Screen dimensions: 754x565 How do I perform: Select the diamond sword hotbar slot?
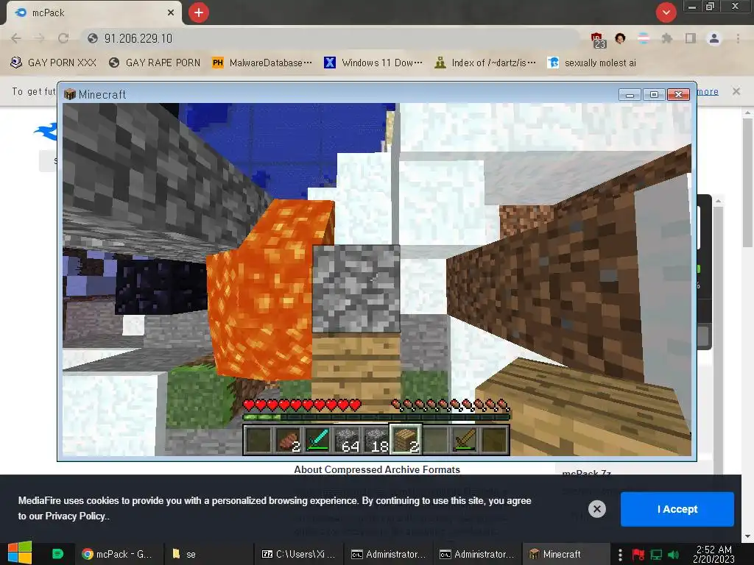(318, 439)
